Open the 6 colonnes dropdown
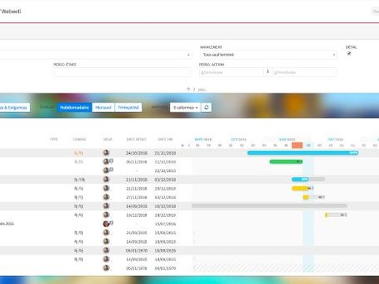 pyautogui.click(x=186, y=107)
